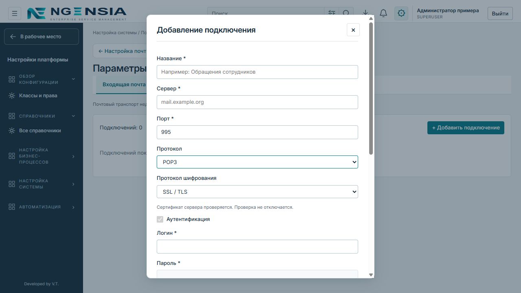Viewport: 521px width, 293px height.
Task: Expand Обзор конфигурации section
Action: [42, 79]
